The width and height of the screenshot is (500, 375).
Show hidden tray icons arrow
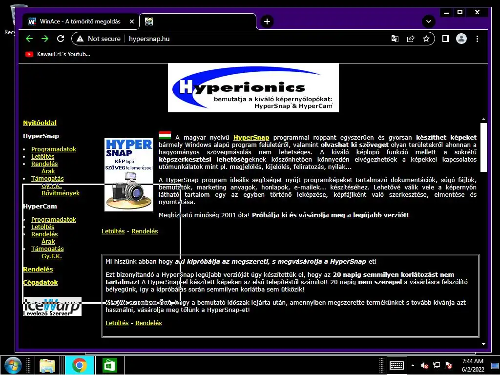413,365
